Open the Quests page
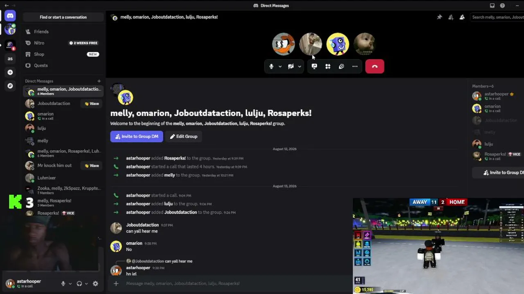This screenshot has height=294, width=524. pyautogui.click(x=63, y=65)
